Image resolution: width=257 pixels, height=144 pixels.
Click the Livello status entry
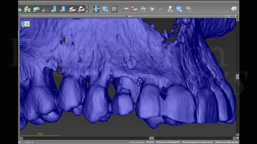click(29, 142)
